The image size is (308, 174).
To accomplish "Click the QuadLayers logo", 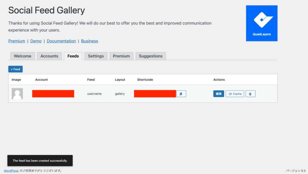I will pos(262,23).
